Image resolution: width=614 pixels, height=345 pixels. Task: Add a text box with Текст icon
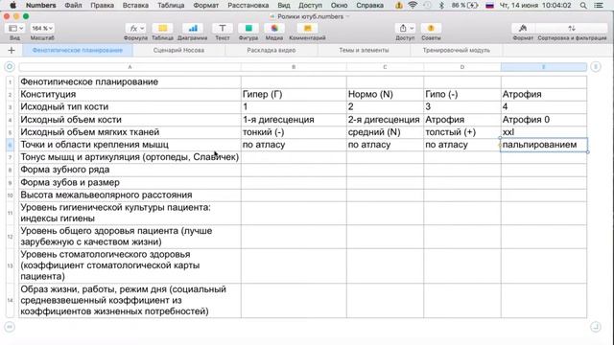223,28
